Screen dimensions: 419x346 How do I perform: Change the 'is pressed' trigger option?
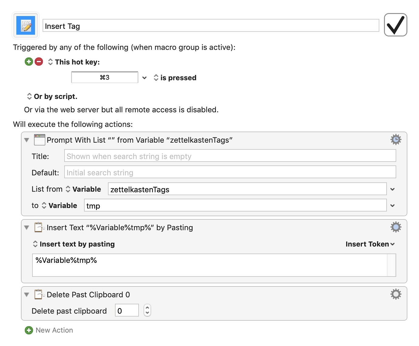tap(175, 78)
